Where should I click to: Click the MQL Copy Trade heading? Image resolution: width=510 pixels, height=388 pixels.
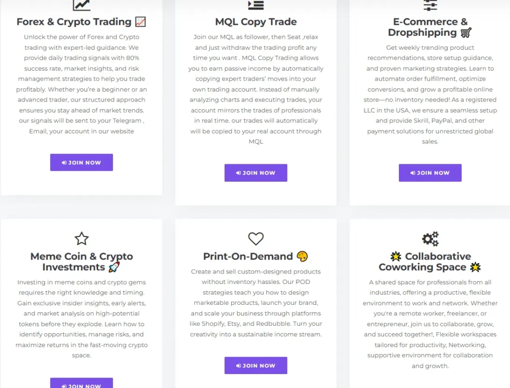(x=255, y=22)
